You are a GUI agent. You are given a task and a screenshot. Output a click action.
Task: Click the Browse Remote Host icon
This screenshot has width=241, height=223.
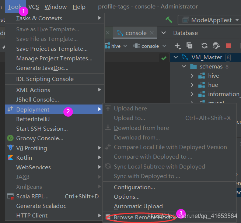click(x=108, y=217)
